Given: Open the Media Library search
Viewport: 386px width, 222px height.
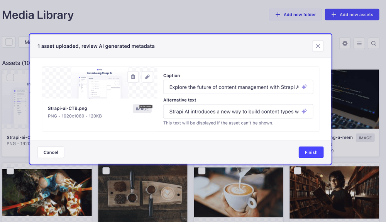Looking at the screenshot, I should (x=373, y=43).
